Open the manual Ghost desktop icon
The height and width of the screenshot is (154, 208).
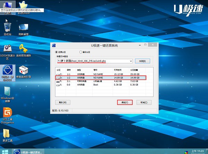[24, 7]
